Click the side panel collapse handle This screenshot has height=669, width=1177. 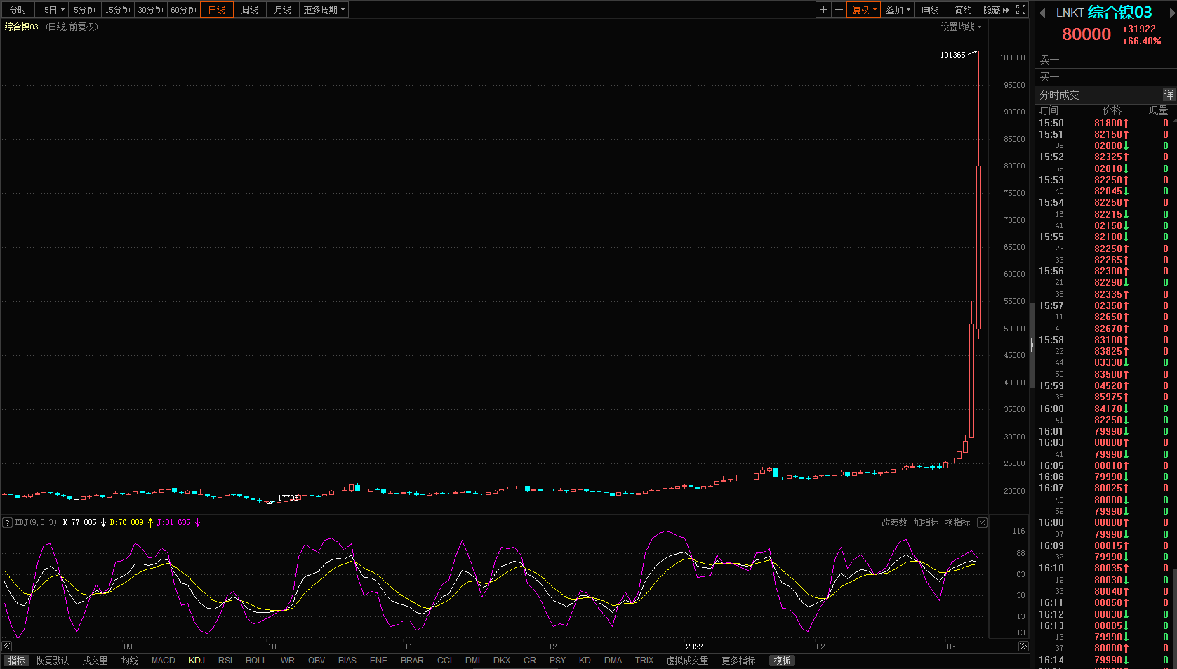1032,344
